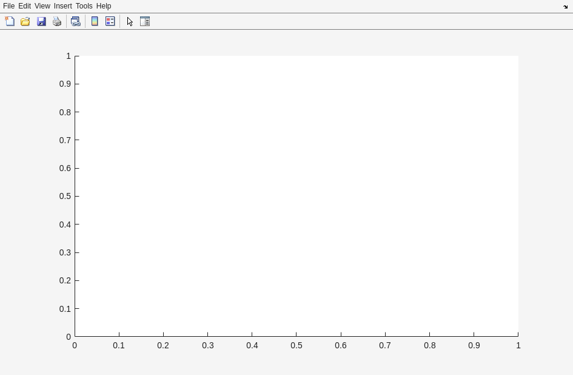Viewport: 573px width, 375px height.
Task: Enable Edit Plot arrow mode
Action: click(x=130, y=21)
